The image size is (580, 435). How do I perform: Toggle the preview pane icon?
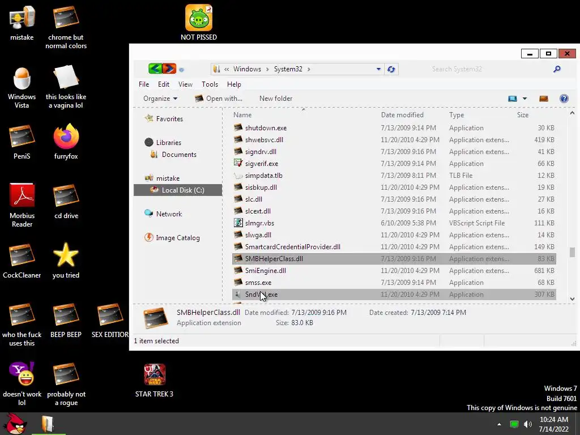pos(543,99)
